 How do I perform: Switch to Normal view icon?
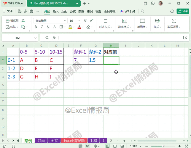108,146
